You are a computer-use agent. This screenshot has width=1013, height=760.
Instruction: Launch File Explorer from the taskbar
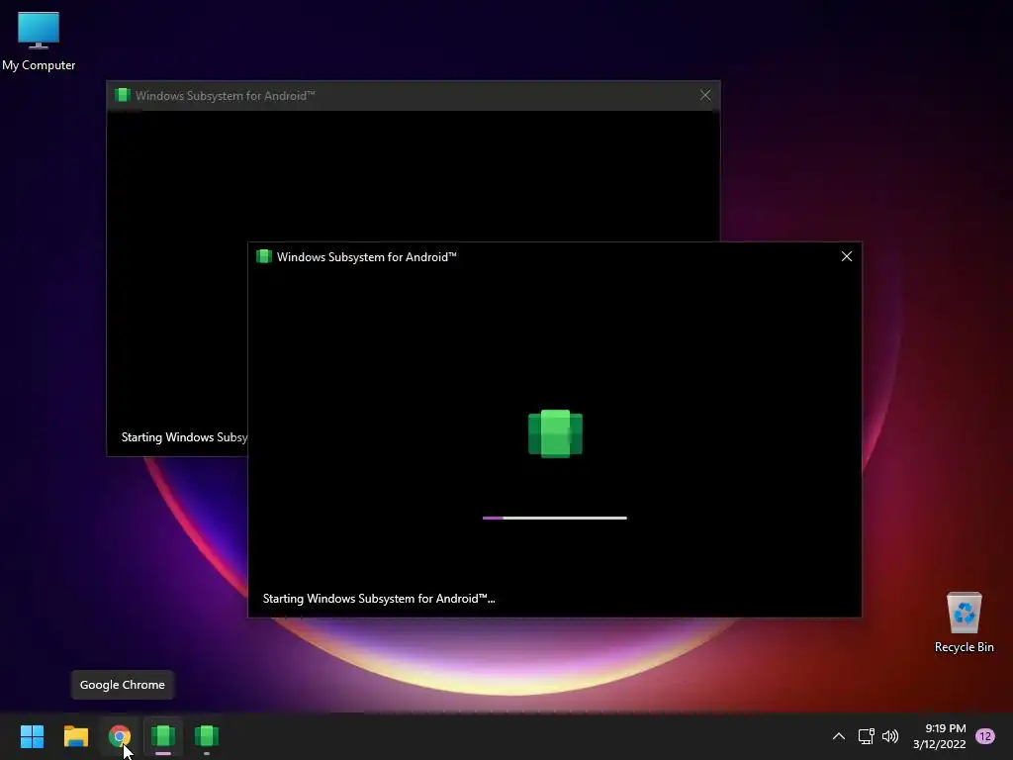coord(75,736)
